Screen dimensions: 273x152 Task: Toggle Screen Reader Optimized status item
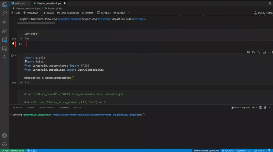206,150
